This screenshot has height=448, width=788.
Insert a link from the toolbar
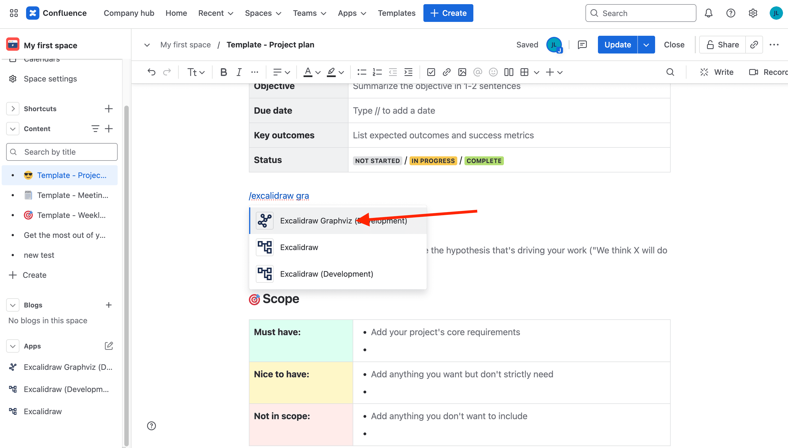tap(446, 72)
